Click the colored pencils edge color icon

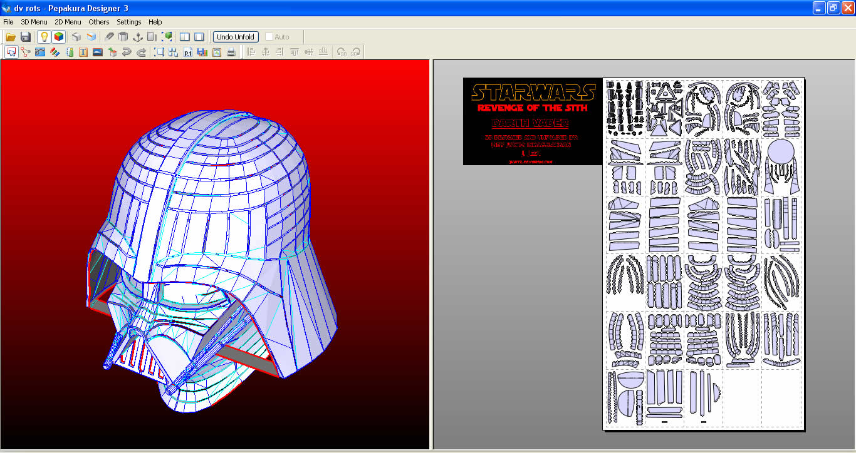(x=55, y=52)
